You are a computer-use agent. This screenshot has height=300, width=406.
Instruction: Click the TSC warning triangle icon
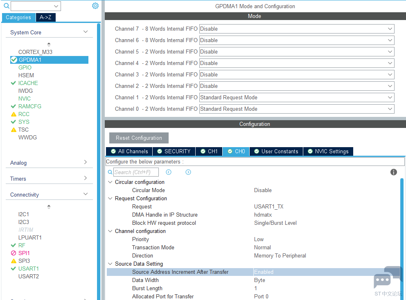(x=14, y=130)
